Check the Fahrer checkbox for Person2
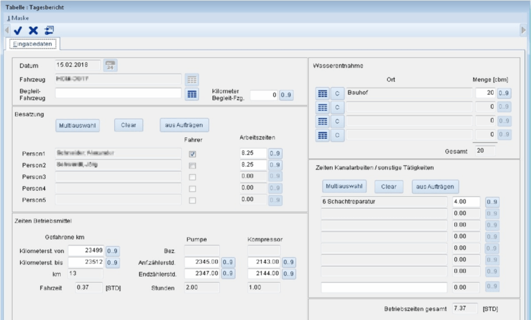 [x=193, y=165]
